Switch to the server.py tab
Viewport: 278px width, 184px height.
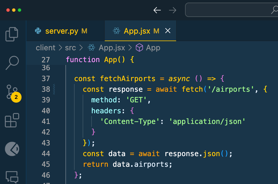[x=62, y=31]
